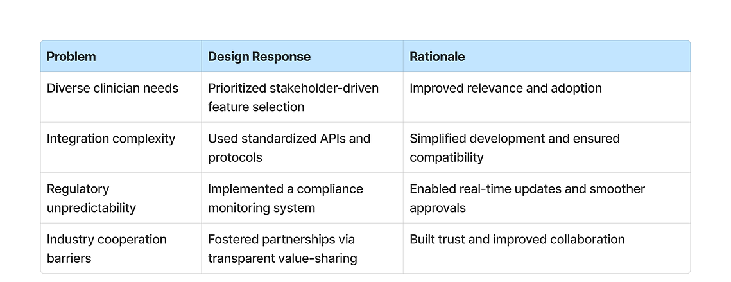Click the word 'protocols' in second row
731x282 pixels.
click(235, 158)
